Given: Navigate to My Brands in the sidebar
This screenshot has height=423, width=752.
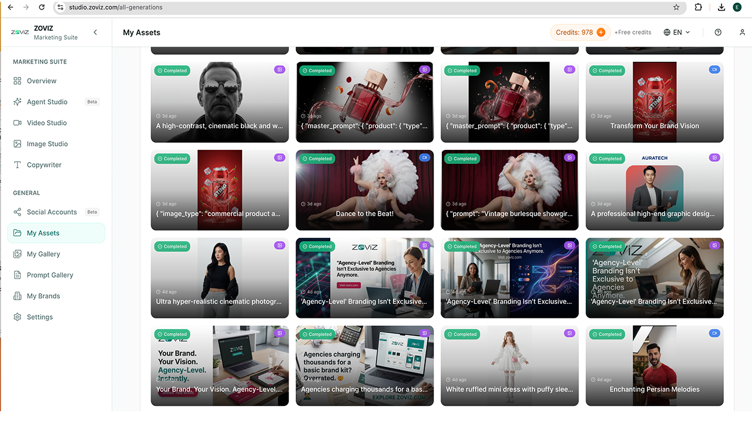Looking at the screenshot, I should pos(56,296).
